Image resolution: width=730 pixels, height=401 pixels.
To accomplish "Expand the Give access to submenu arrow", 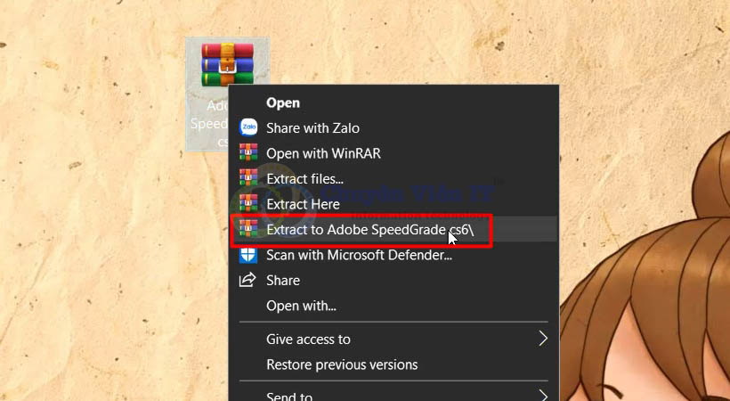I will [543, 339].
